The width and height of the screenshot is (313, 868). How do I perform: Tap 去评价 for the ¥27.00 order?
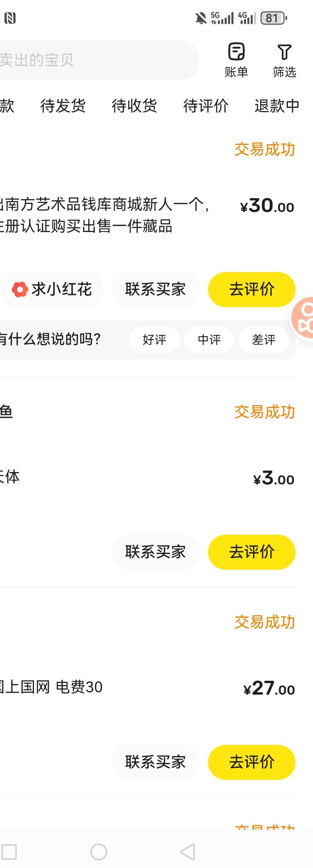click(x=251, y=762)
